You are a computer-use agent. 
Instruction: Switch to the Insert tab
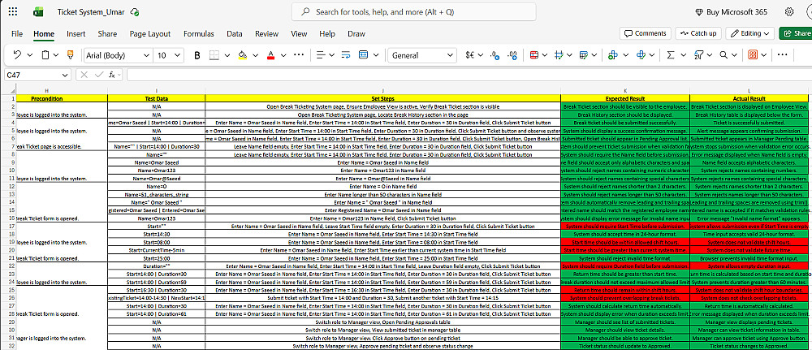click(76, 33)
